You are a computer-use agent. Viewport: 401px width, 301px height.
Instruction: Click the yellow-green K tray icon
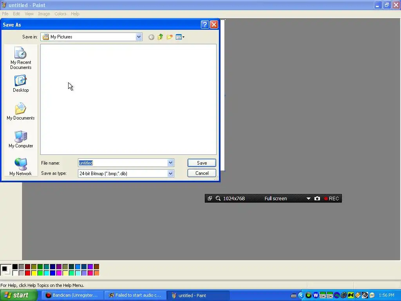tap(350, 296)
